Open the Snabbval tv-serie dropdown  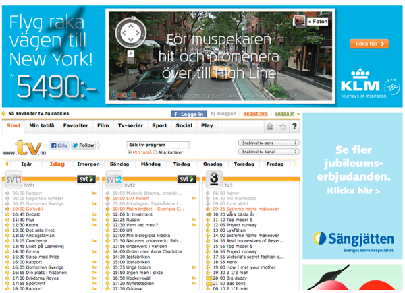(269, 143)
